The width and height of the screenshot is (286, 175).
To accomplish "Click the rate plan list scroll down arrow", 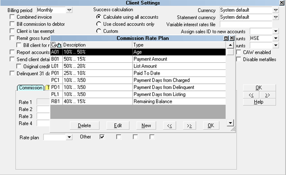I will [x=230, y=123].
